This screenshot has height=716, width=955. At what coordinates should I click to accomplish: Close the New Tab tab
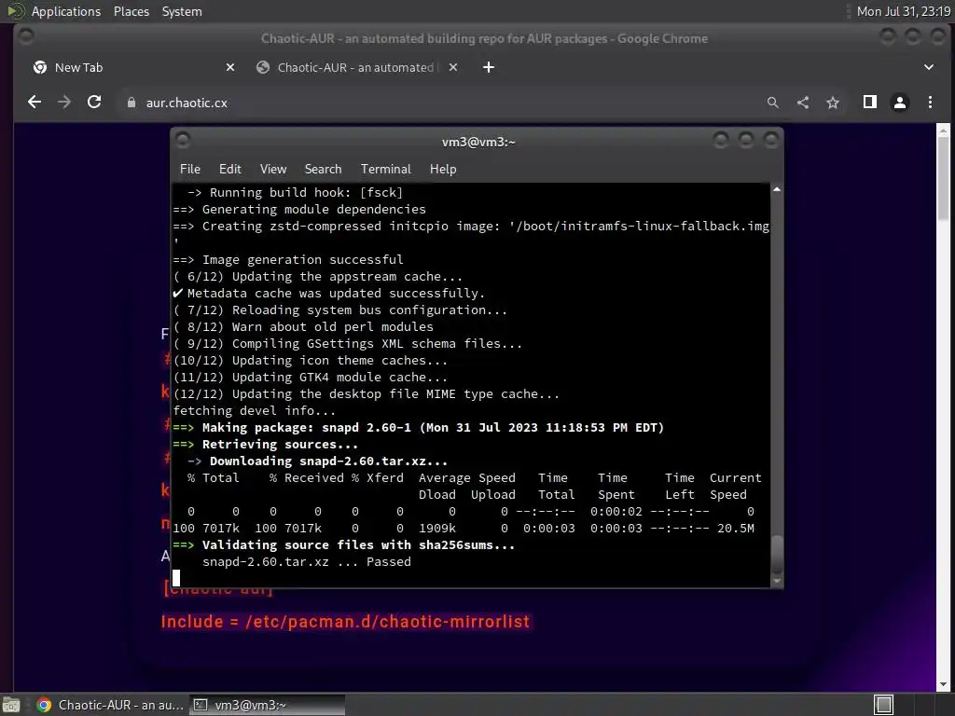pyautogui.click(x=230, y=67)
